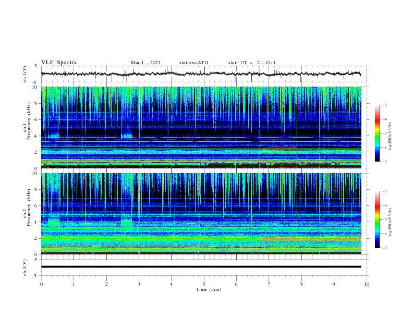Click the ch.3 flat black trace

(201, 267)
